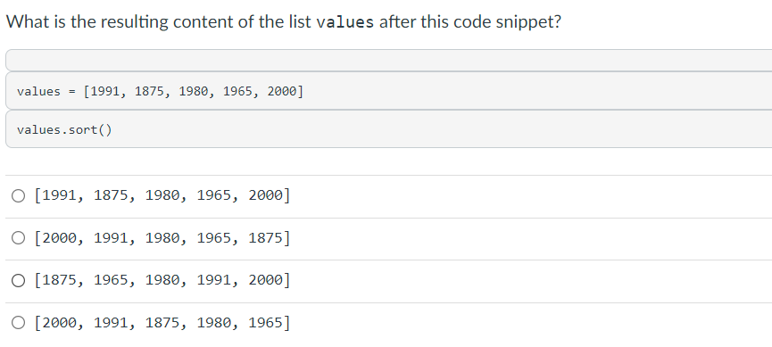Screen dimensions: 772x347
Task: Click answer label text ending with 1965, 1875]
Action: point(162,238)
